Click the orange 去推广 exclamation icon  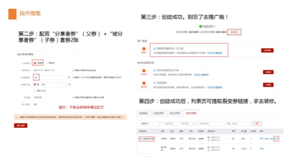pyautogui.click(x=144, y=49)
